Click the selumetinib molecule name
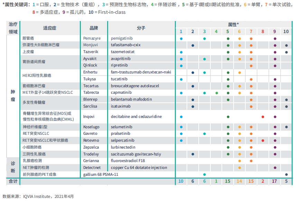The image size is (302, 201). coord(122,127)
